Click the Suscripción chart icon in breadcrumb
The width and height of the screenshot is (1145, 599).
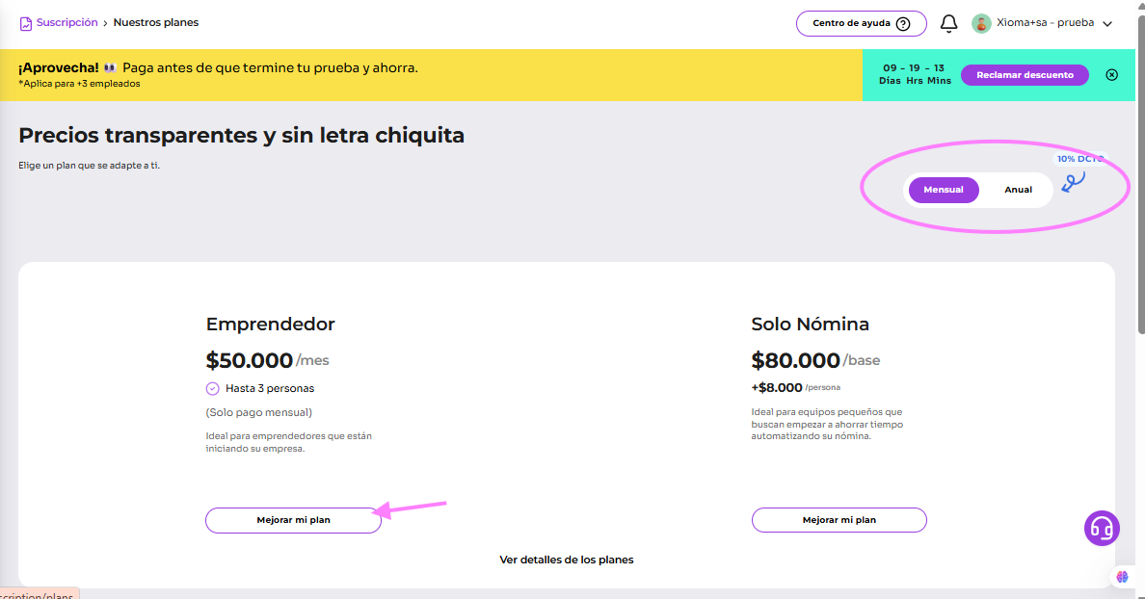point(26,23)
